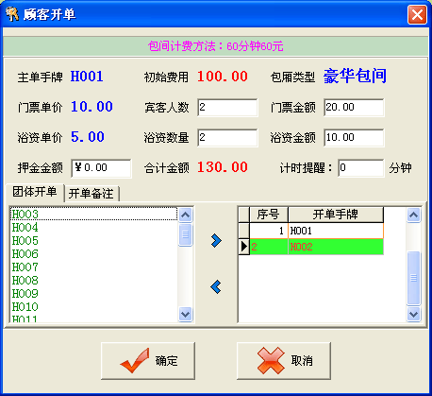Click the key icon in the title bar
The image size is (432, 396).
tap(11, 14)
